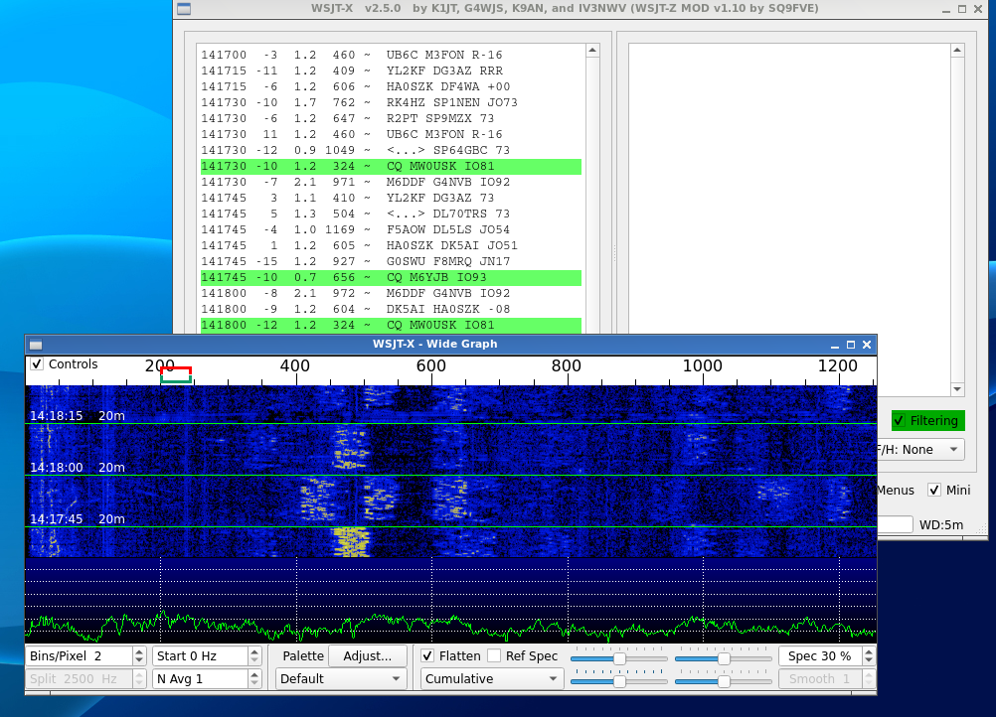This screenshot has width=996, height=717.
Task: Minimize the Wide Graph window
Action: 835,345
